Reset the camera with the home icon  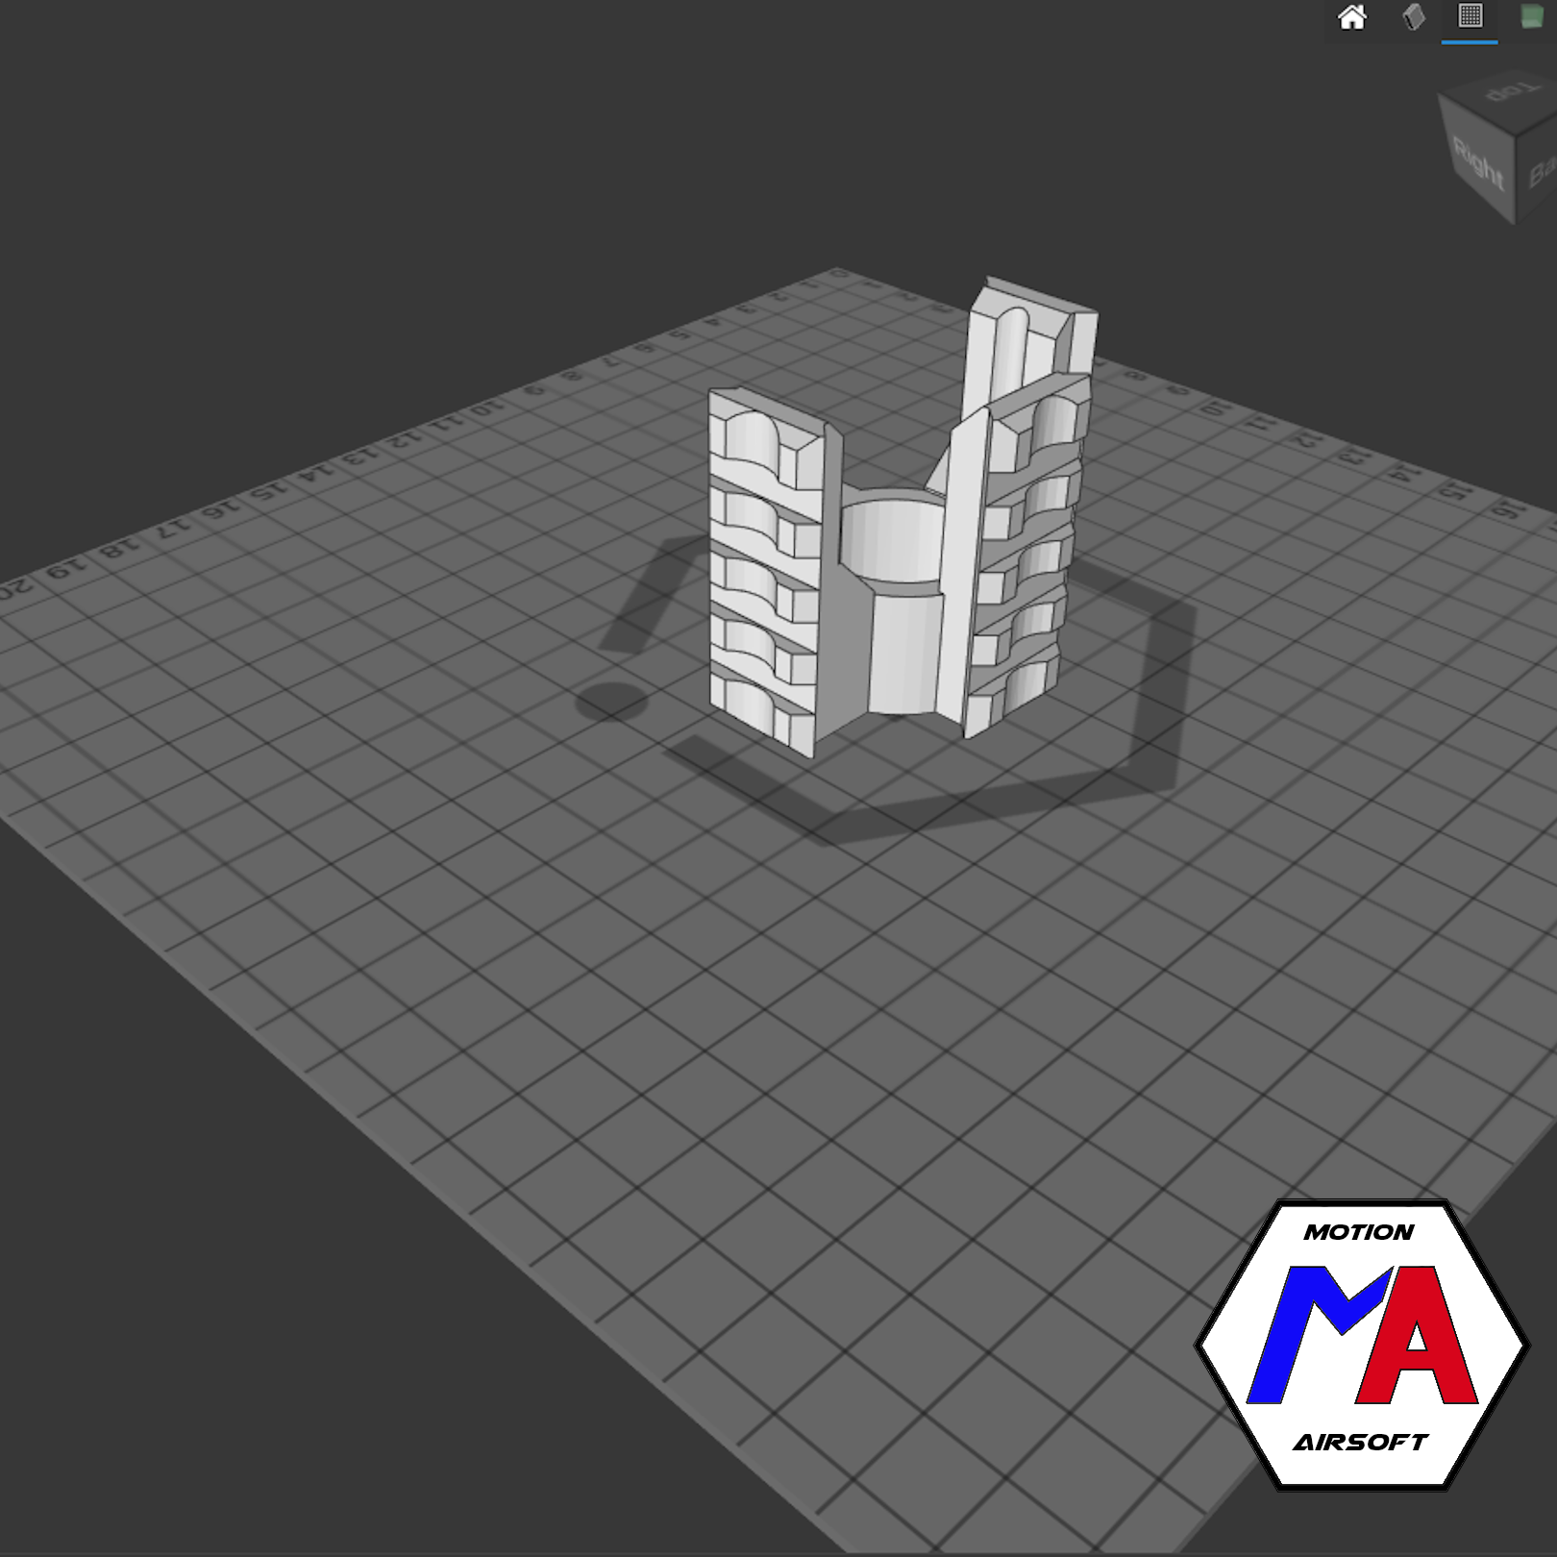point(1352,17)
